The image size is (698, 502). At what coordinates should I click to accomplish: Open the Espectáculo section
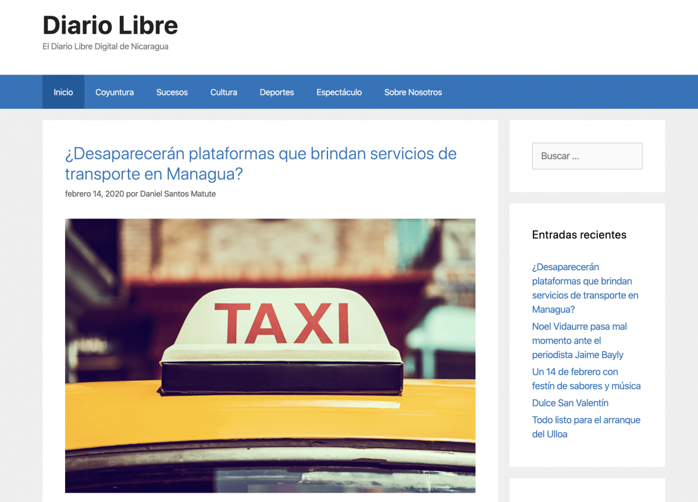point(339,92)
